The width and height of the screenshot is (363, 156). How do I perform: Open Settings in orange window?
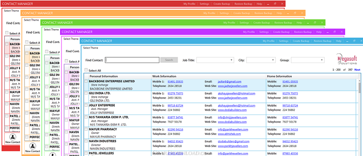pos(224,13)
